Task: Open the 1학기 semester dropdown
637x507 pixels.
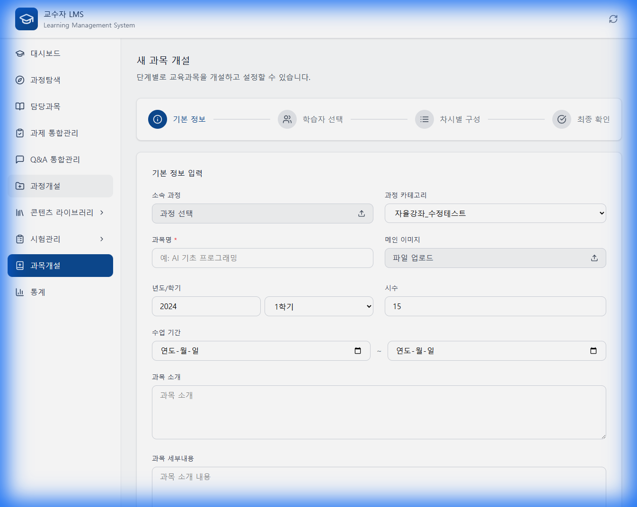Action: (x=318, y=306)
